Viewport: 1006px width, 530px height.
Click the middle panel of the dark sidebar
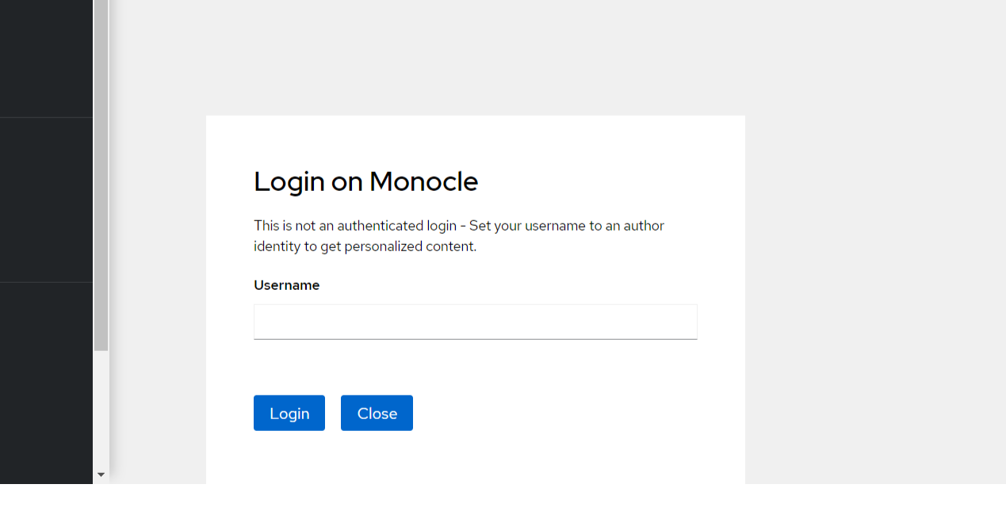[x=45, y=198]
